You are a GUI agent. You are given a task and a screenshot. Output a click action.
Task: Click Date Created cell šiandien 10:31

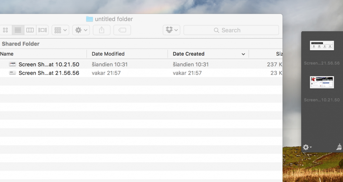(x=191, y=64)
